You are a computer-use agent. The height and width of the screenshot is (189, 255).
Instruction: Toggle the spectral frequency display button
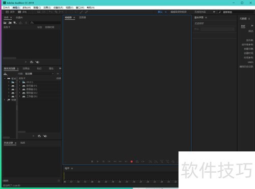[x=39, y=12]
